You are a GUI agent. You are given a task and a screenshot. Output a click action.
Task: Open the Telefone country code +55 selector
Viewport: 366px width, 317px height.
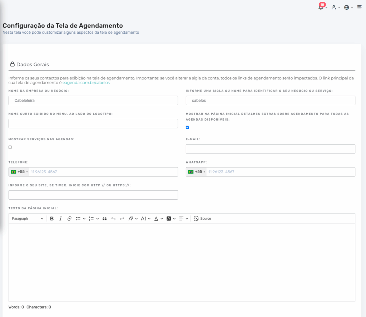[19, 172]
